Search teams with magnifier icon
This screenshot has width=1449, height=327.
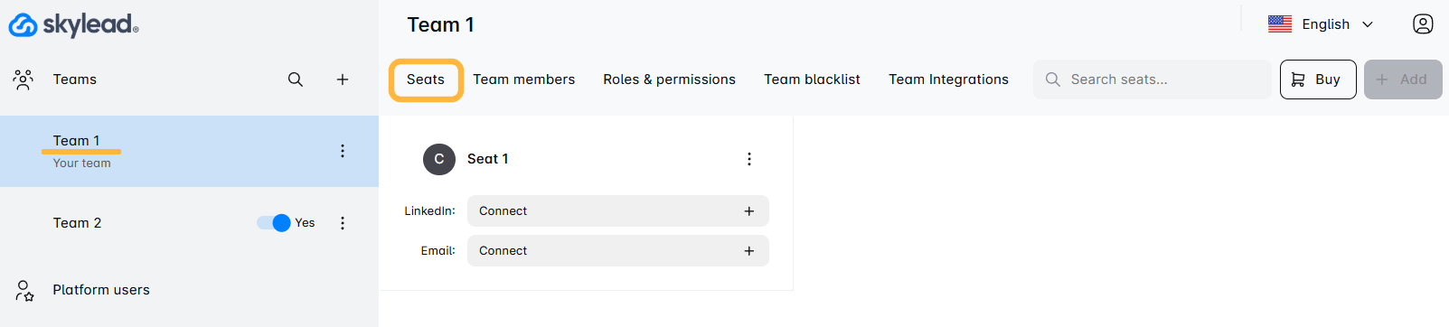(296, 79)
